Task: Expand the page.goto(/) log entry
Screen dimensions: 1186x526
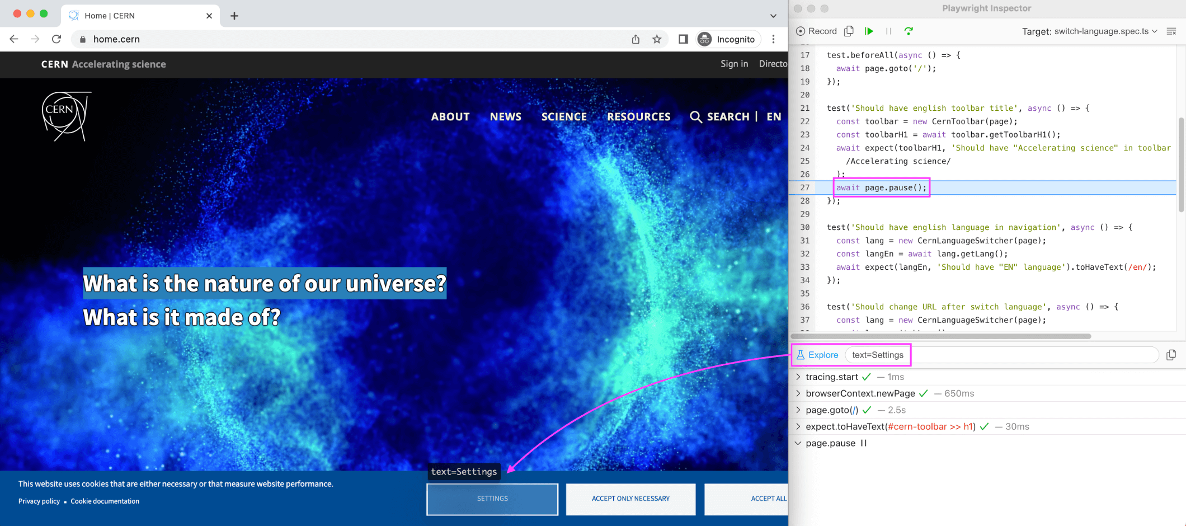Action: 799,410
